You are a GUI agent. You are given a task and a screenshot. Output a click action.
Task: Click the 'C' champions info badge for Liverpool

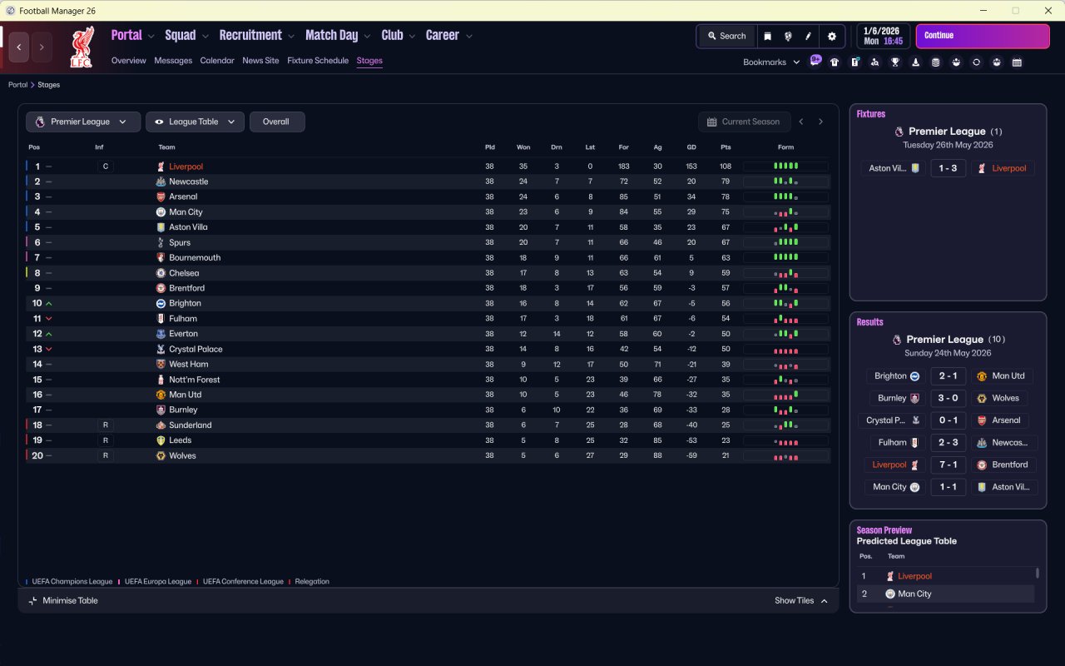[x=105, y=166]
